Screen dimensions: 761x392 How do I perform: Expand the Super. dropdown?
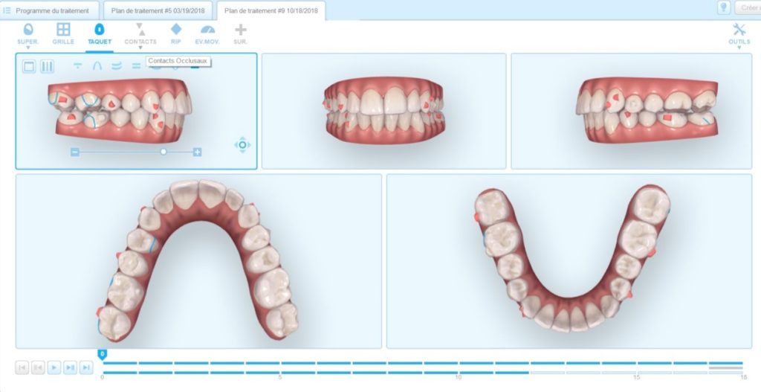tap(27, 48)
